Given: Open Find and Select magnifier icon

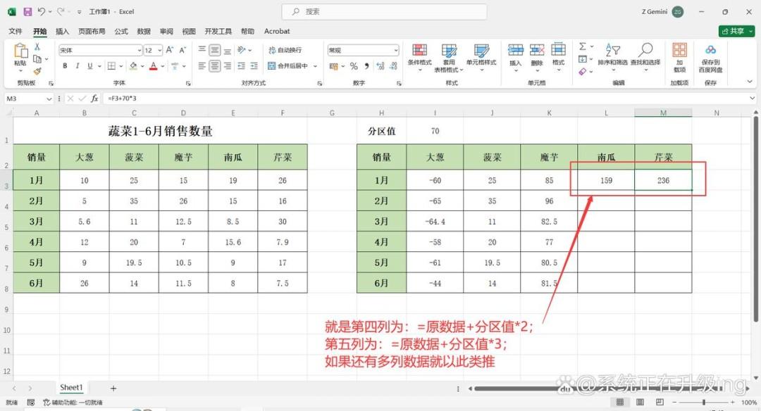Looking at the screenshot, I should click(645, 55).
